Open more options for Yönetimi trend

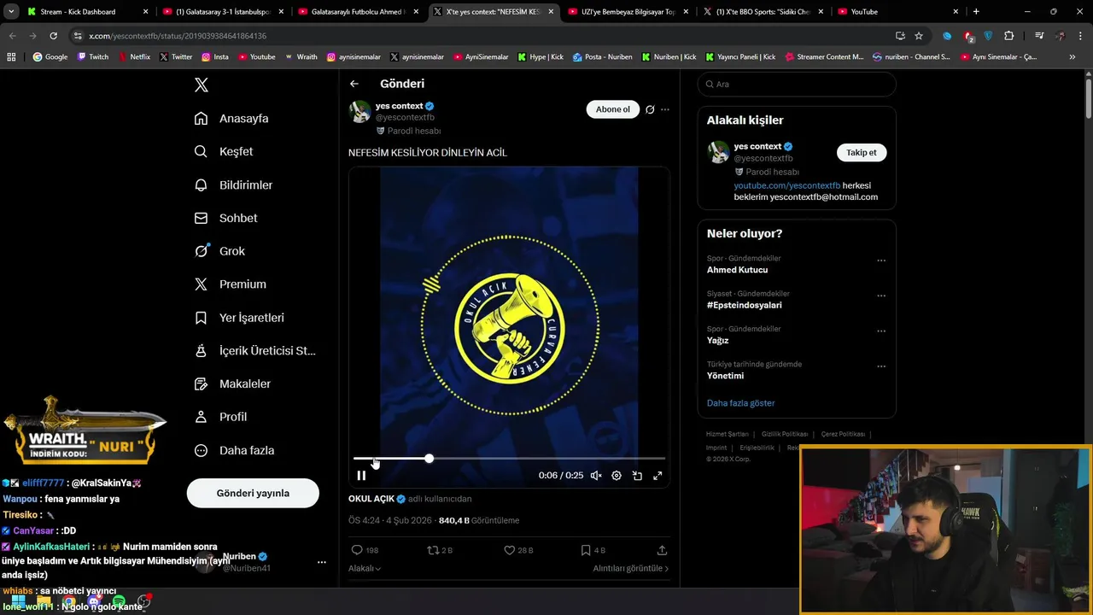click(881, 366)
